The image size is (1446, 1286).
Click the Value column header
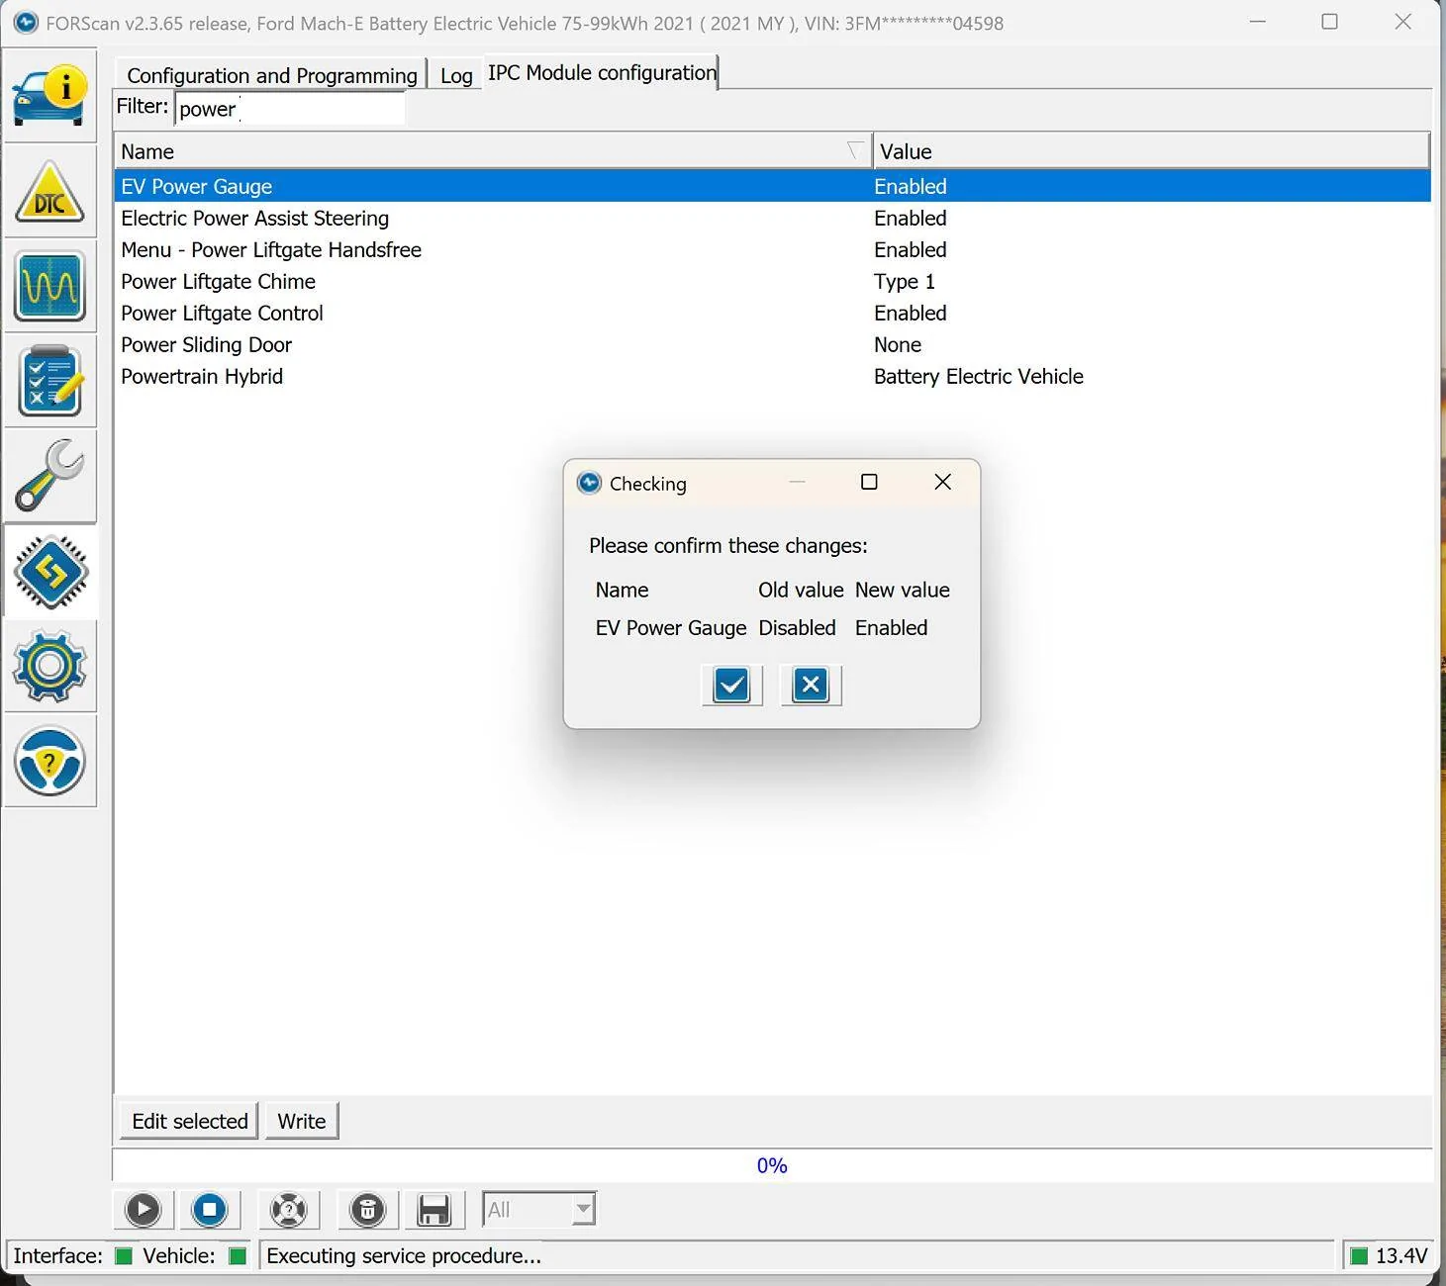point(1151,151)
